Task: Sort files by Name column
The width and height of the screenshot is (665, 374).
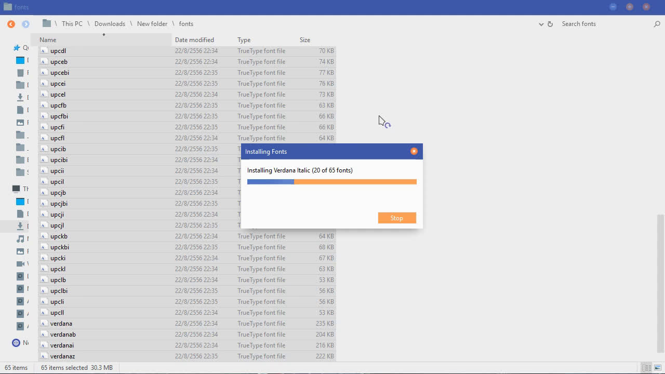Action: [48, 40]
